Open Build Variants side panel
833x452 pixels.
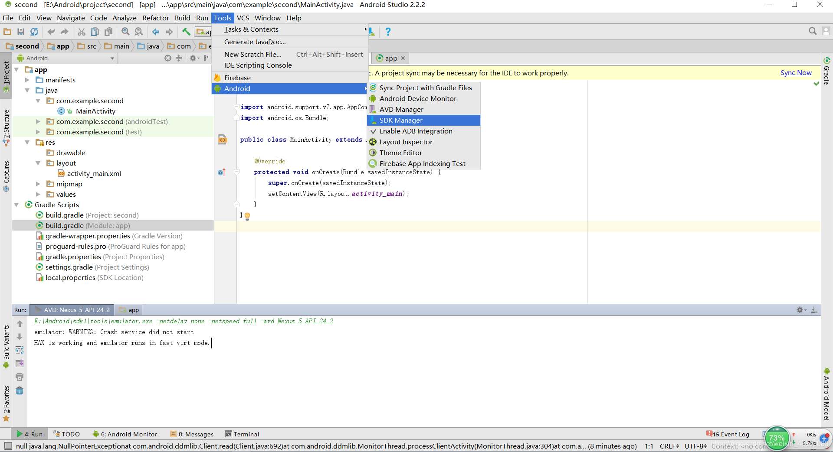point(6,347)
